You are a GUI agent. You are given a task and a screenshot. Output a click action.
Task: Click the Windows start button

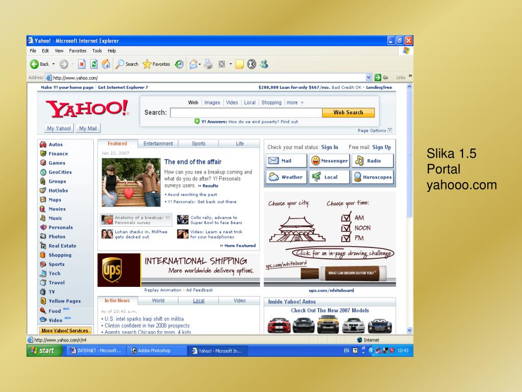[x=45, y=351]
